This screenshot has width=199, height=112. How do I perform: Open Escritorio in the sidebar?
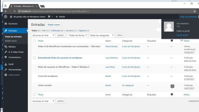13,24
